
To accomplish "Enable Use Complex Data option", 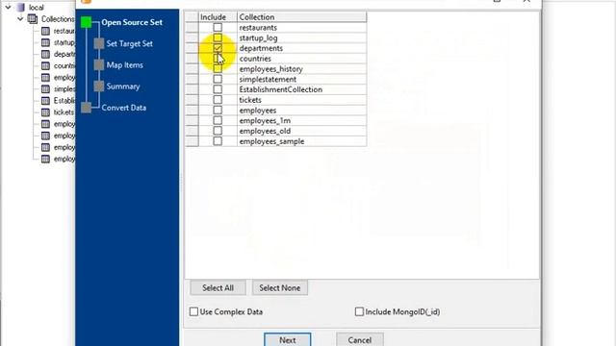I will click(x=193, y=311).
